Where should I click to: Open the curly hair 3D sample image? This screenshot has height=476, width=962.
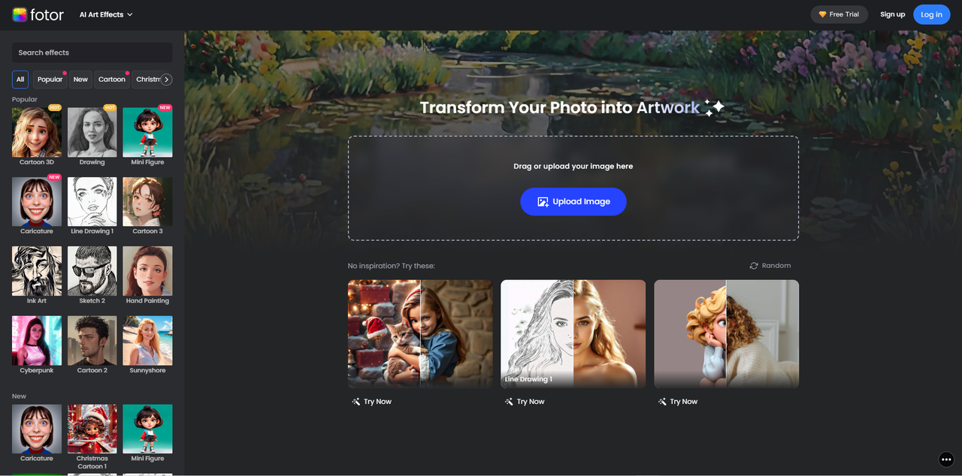726,334
